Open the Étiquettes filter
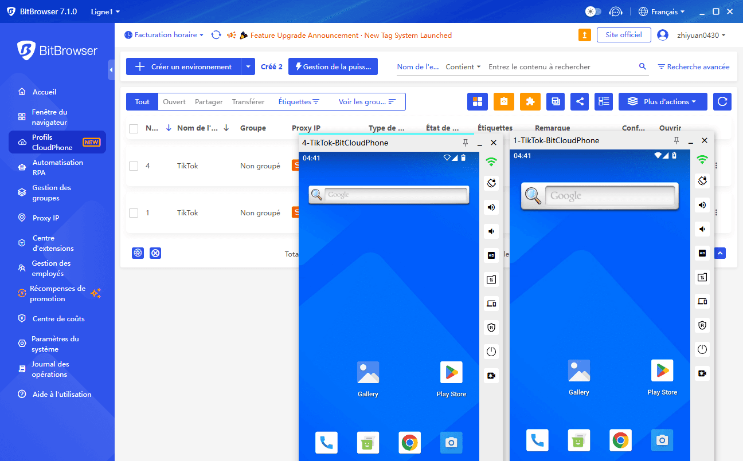743x461 pixels. [299, 101]
